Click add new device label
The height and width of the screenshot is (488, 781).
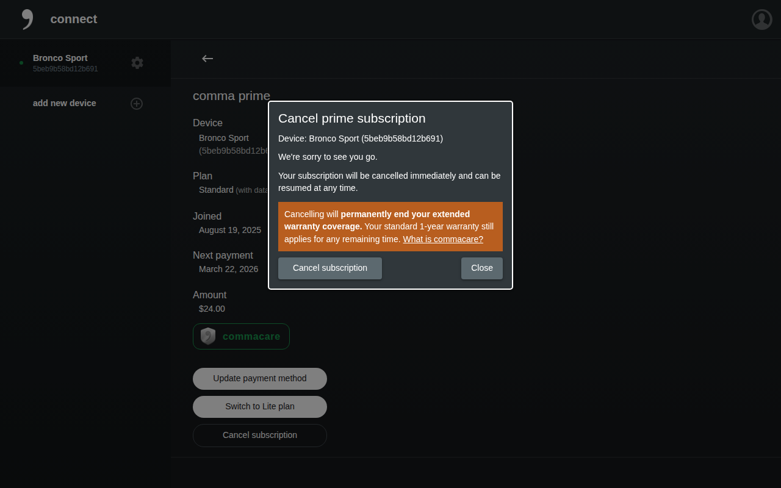point(65,103)
